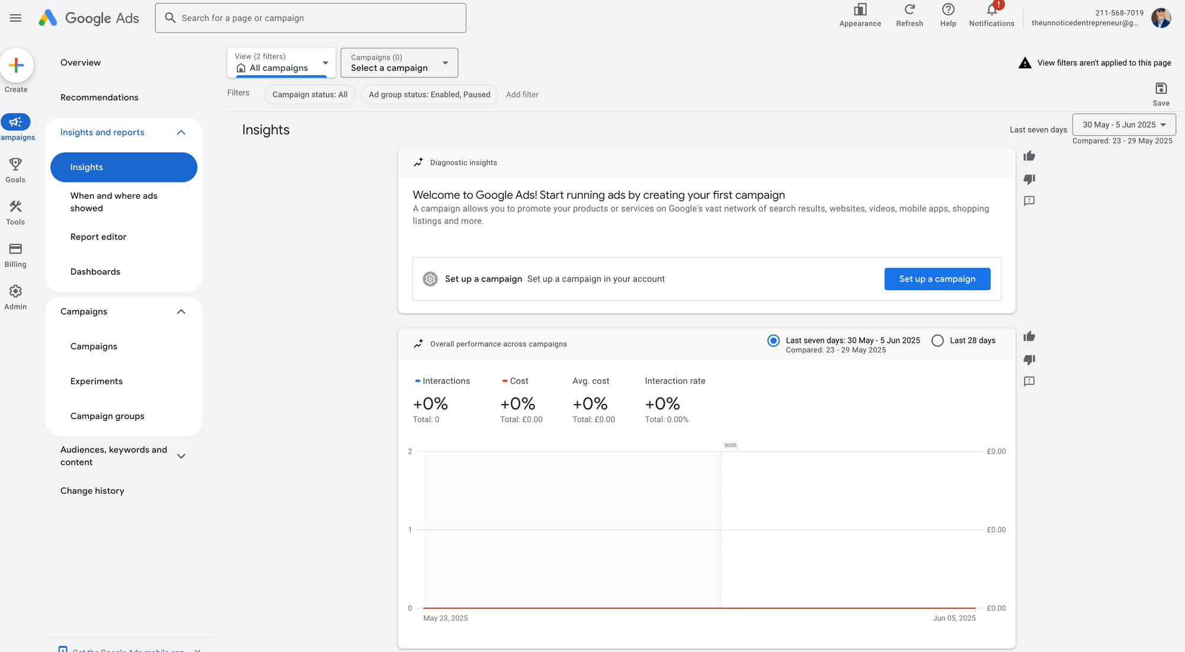Send feedback on Diagnostic insights card
Screen dimensions: 1185x652
(1029, 201)
